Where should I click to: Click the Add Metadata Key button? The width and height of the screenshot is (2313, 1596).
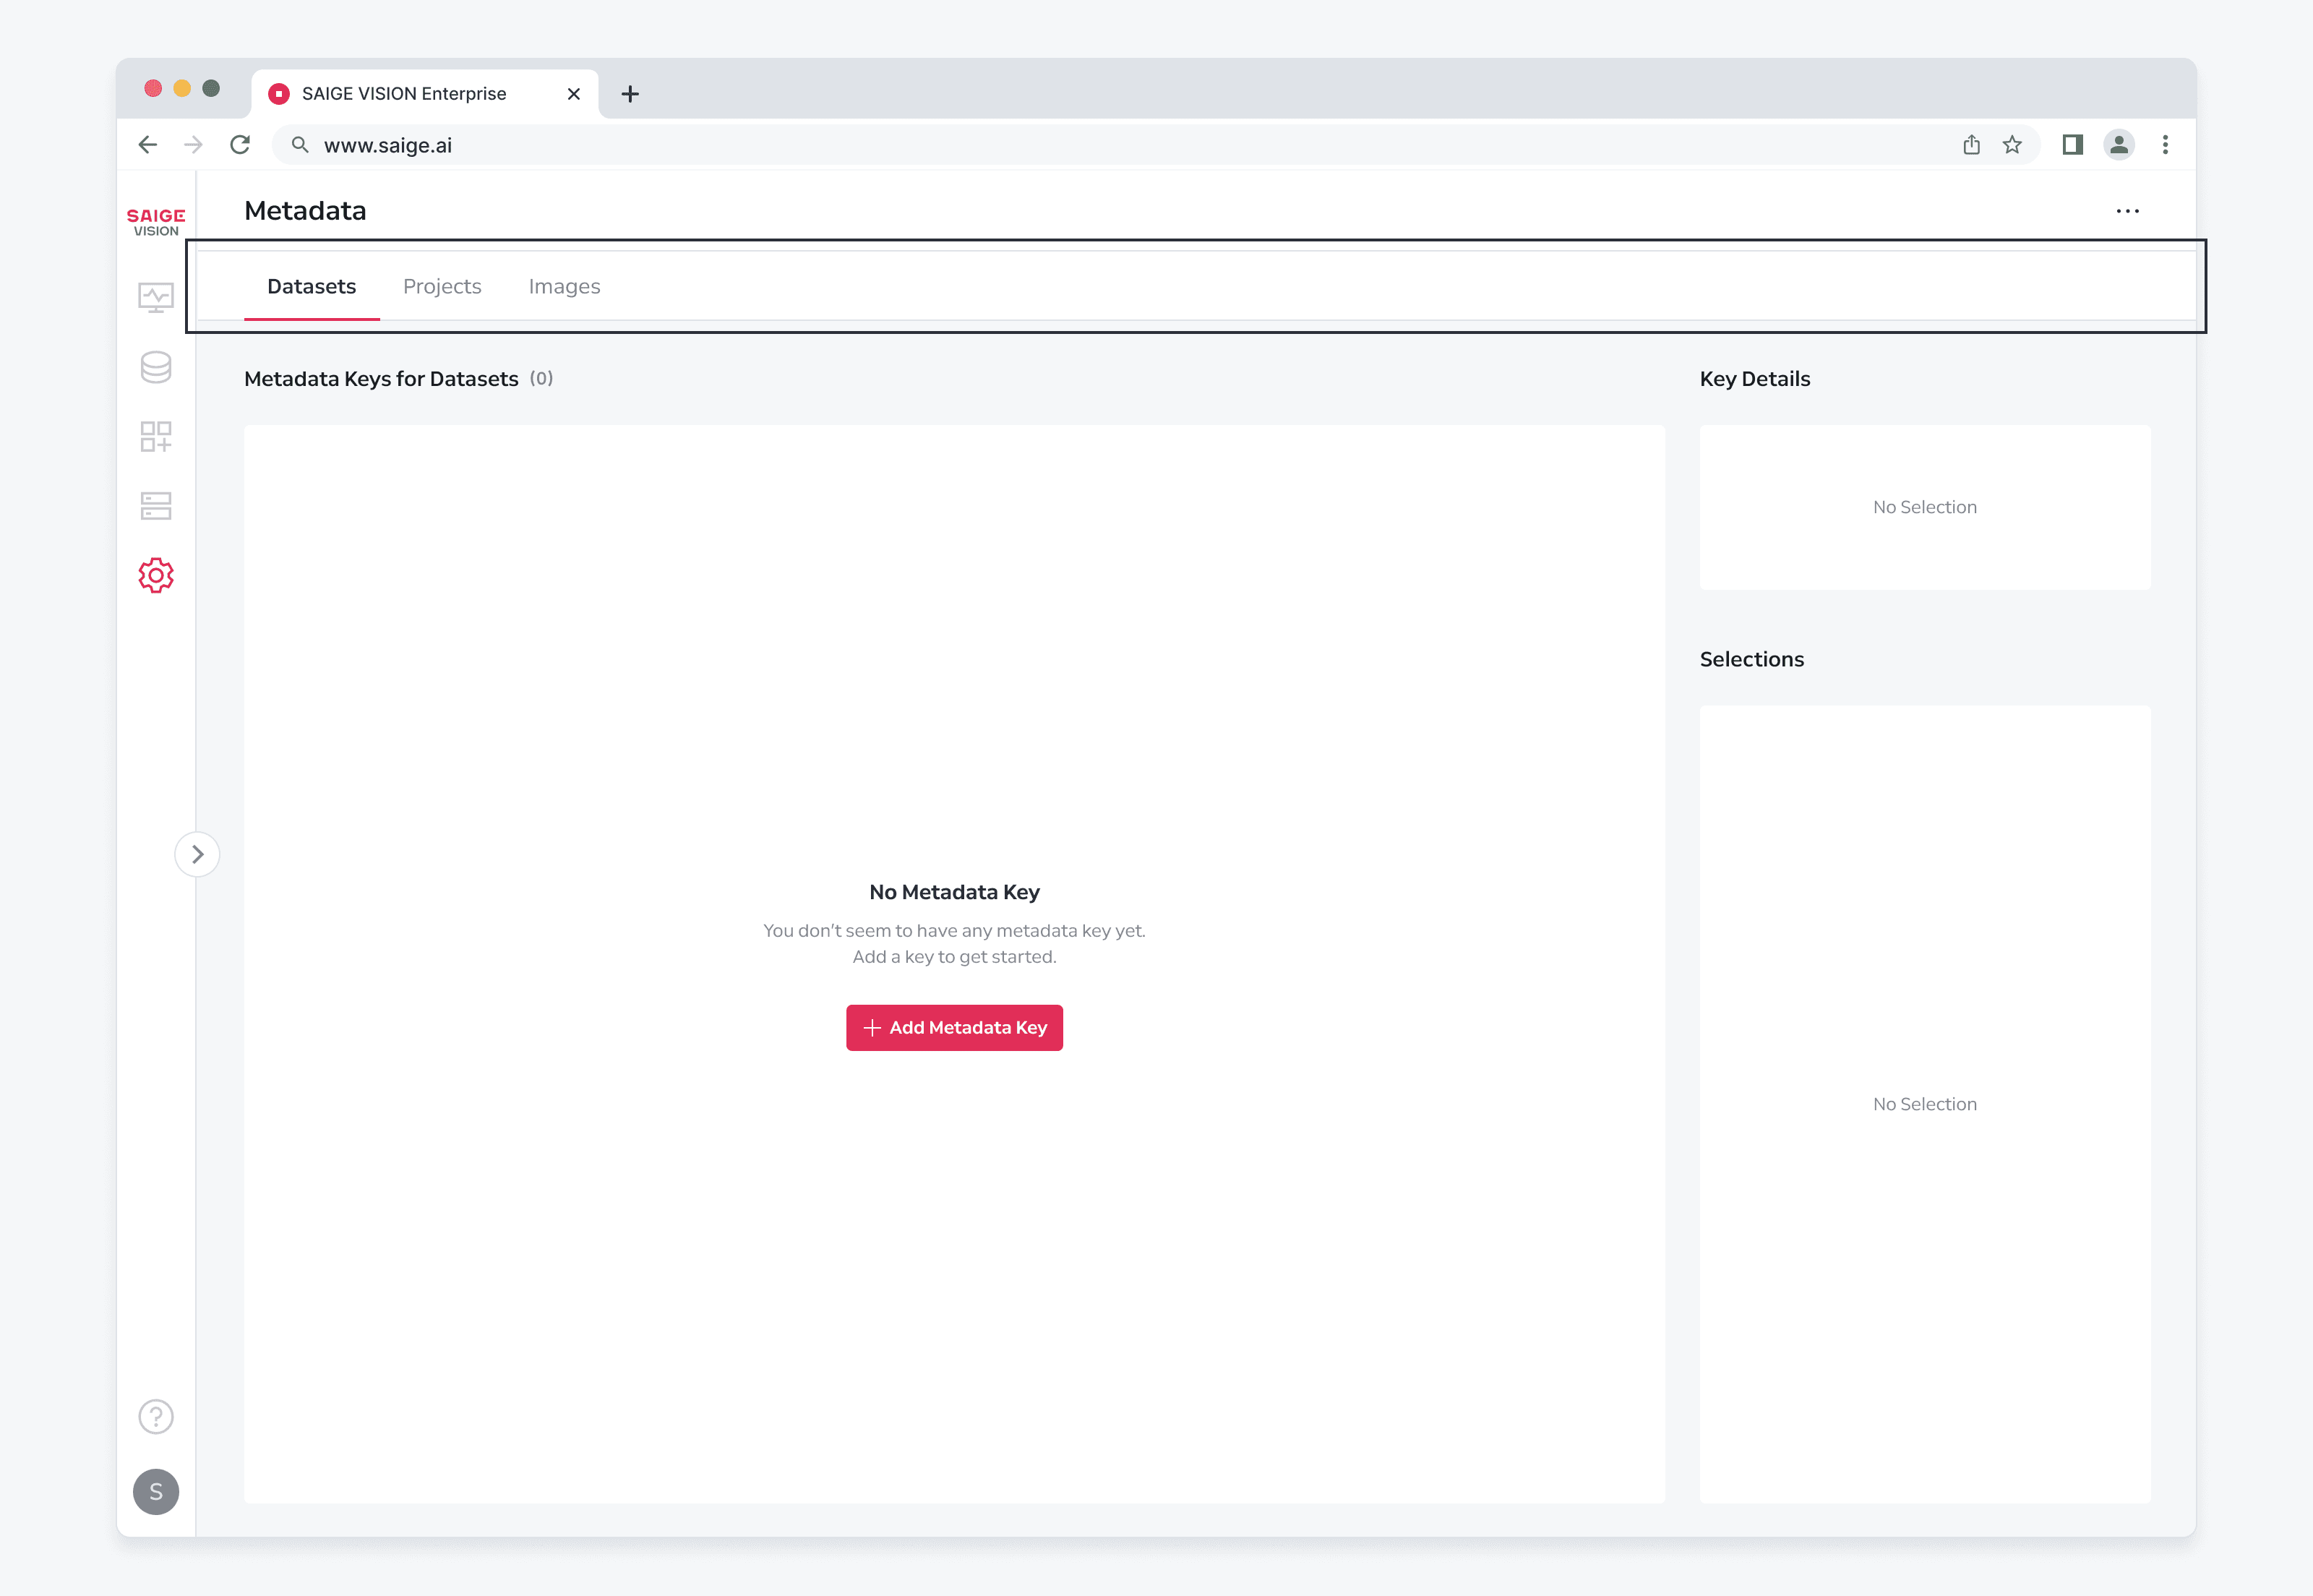click(x=954, y=1028)
